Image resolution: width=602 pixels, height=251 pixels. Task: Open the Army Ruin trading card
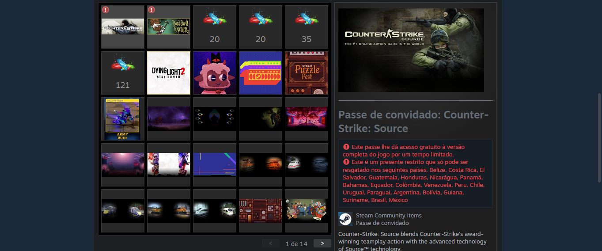(123, 119)
